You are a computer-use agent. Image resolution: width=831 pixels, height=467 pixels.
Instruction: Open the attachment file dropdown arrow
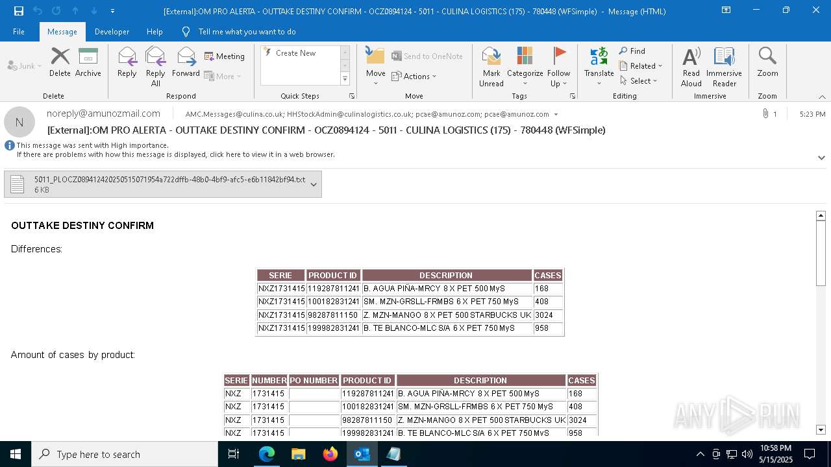(x=314, y=184)
